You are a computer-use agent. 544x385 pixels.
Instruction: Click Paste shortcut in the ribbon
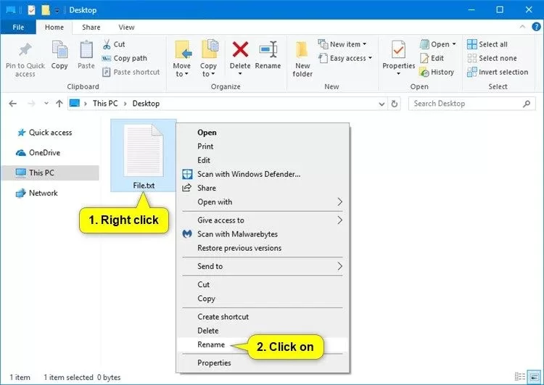pos(131,73)
